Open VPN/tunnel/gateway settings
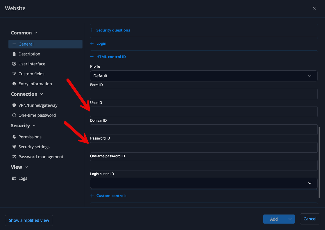The height and width of the screenshot is (230, 325). 38,105
